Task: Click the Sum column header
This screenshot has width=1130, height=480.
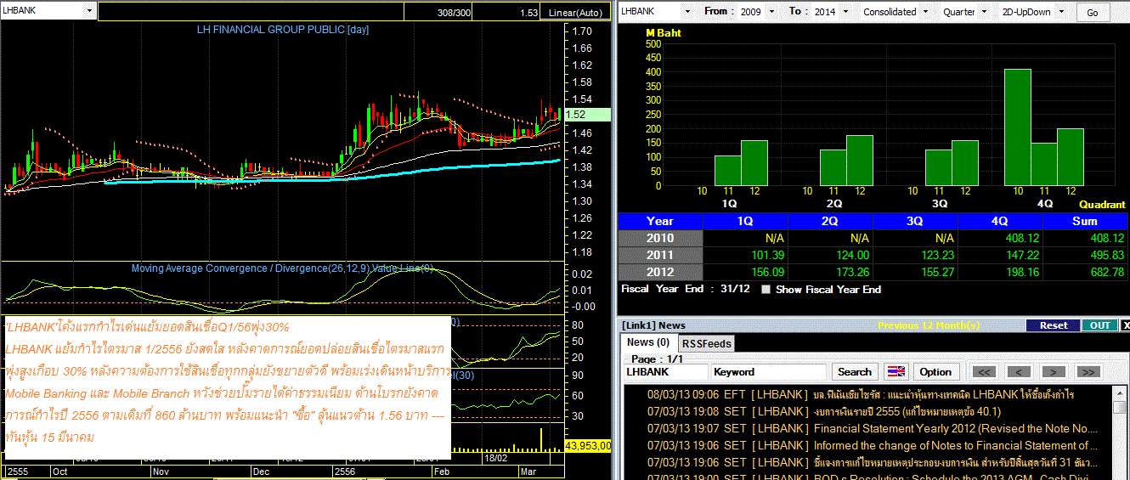Action: (1085, 221)
